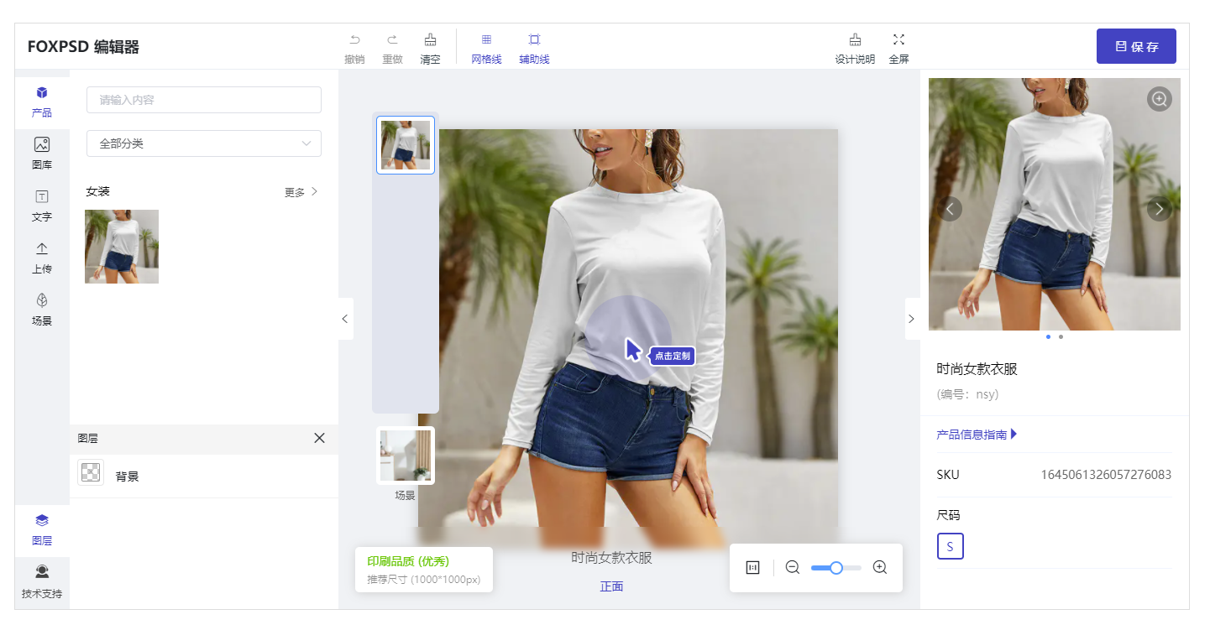Open the design instructions (设计说明) icon

pos(854,39)
